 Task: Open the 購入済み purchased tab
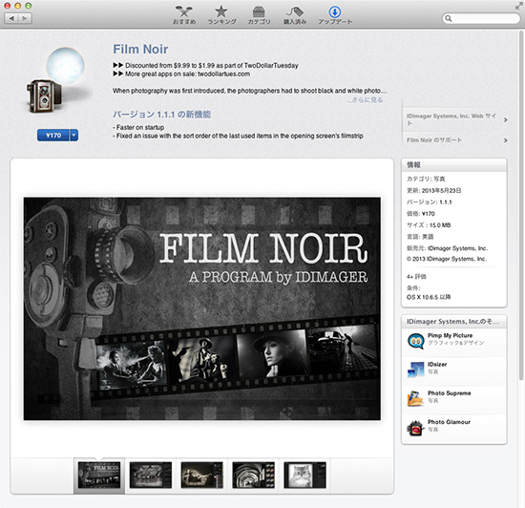coord(295,15)
